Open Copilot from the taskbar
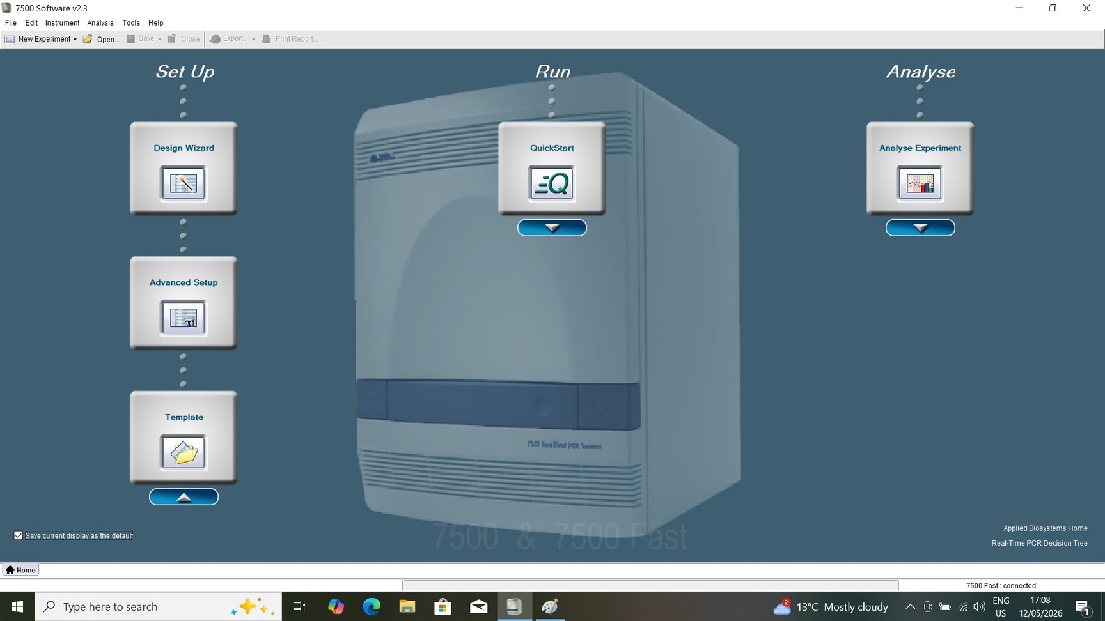Viewport: 1105px width, 621px height. (x=336, y=606)
